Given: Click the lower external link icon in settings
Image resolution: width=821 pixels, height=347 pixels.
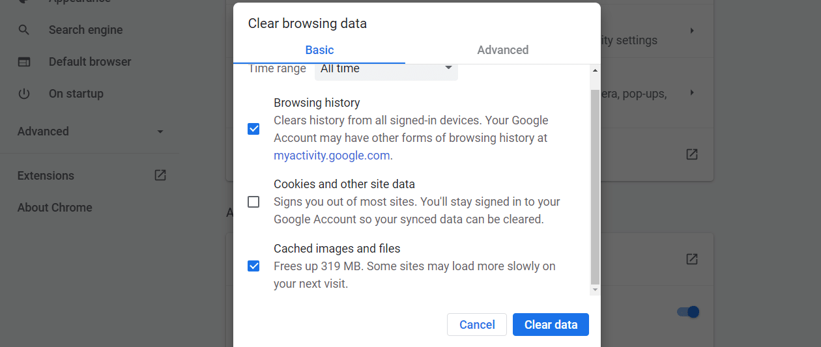Looking at the screenshot, I should coord(692,259).
